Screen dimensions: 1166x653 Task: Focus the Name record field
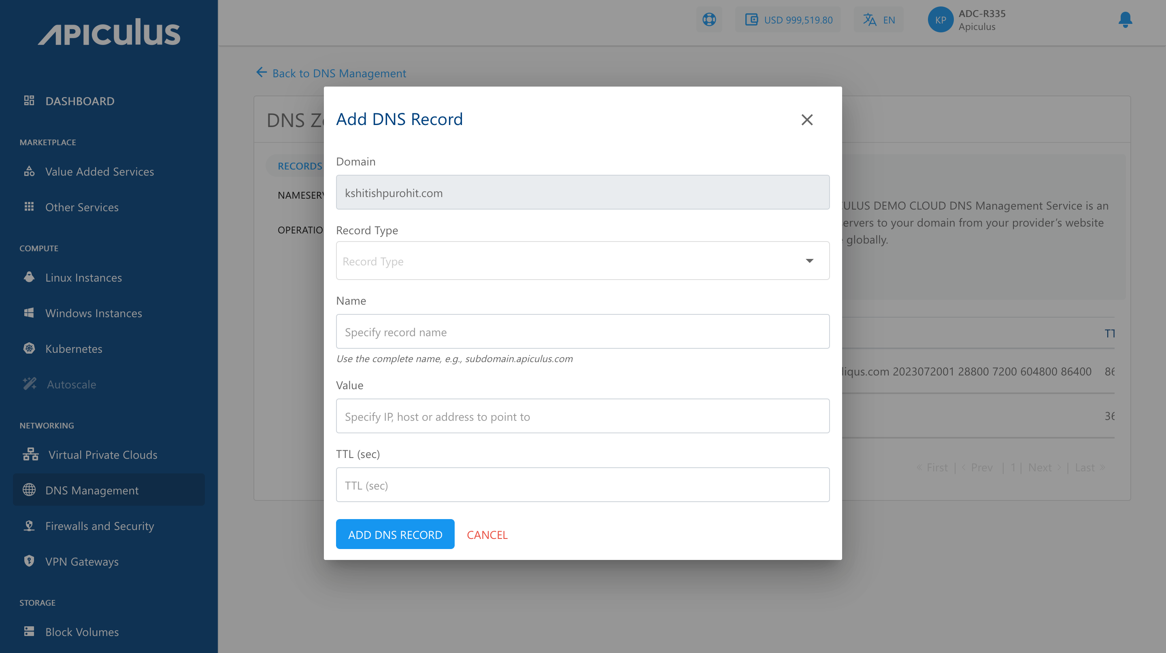point(583,331)
